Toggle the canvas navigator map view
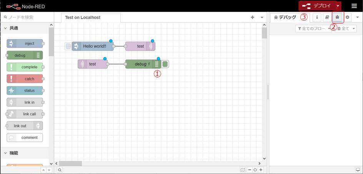Viewport: 363px width, 174px height. pos(242,170)
